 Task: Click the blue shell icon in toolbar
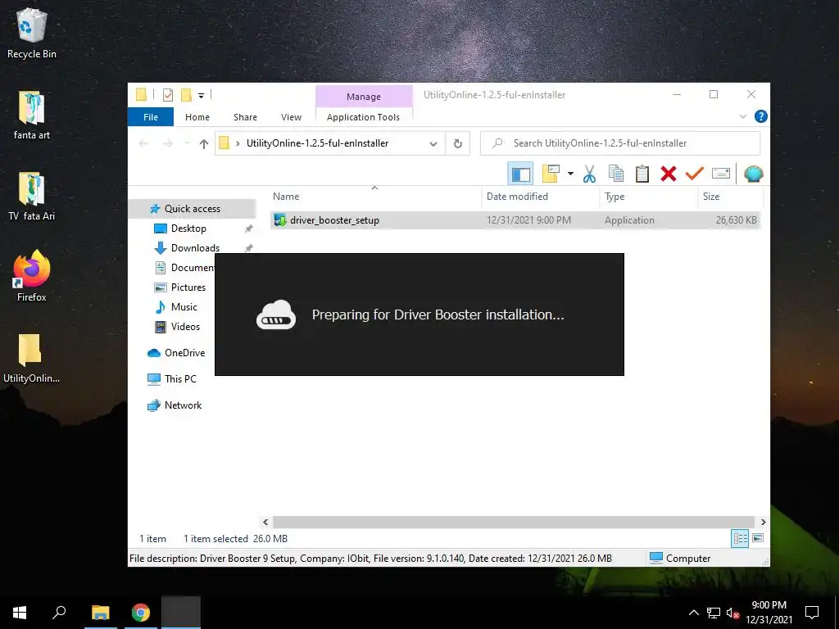[754, 174]
